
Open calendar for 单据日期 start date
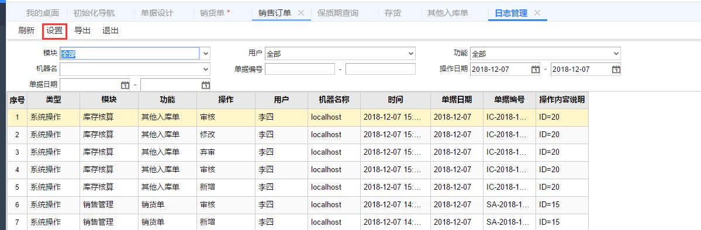click(125, 85)
